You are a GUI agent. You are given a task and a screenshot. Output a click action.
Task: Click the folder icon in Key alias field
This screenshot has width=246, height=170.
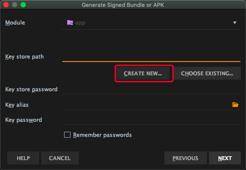coord(235,105)
